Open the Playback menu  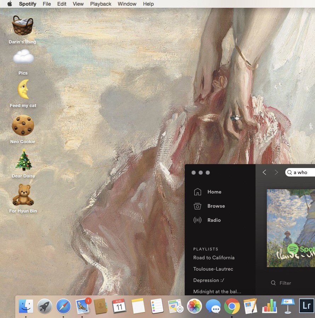(x=101, y=4)
